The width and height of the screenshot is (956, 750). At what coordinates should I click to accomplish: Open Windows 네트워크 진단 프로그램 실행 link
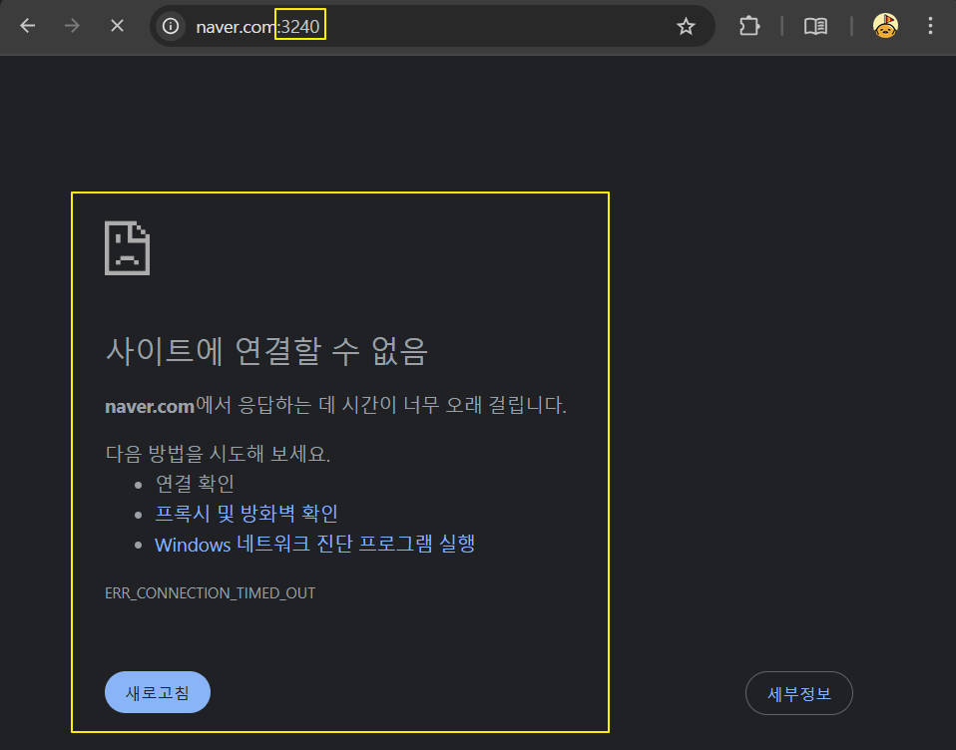(314, 544)
